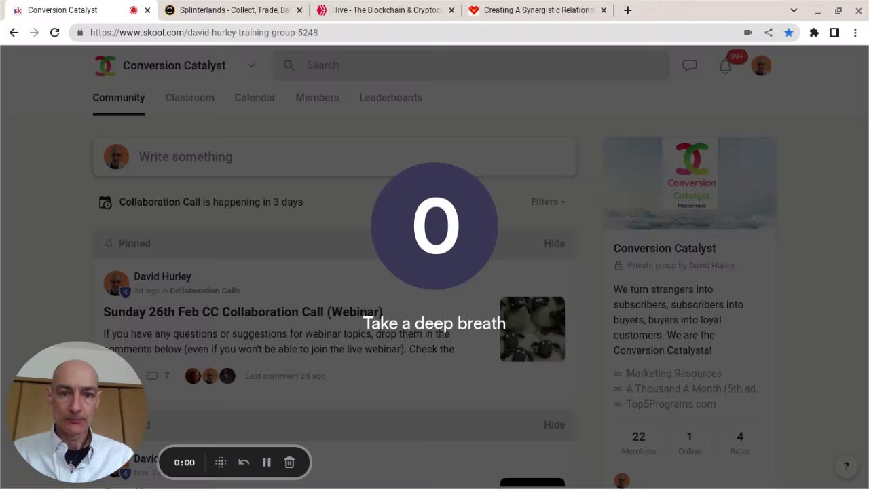Pause the screen recording

point(267,463)
